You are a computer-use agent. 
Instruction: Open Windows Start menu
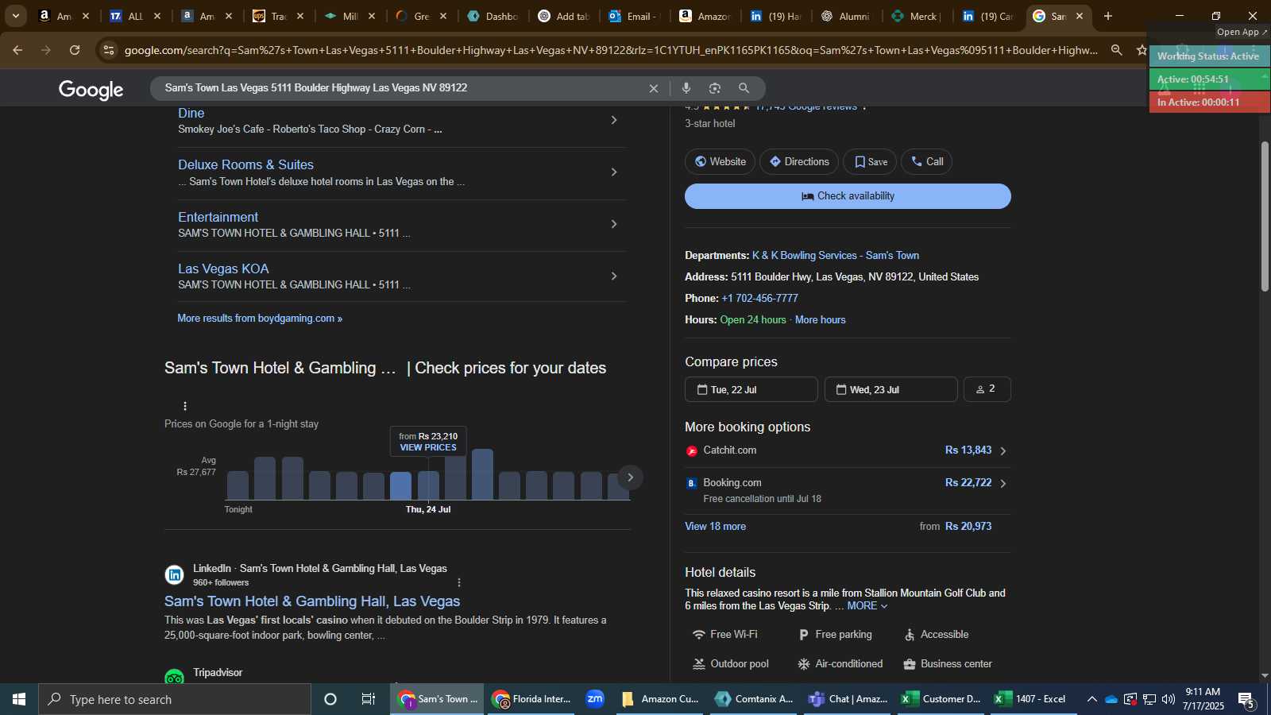coord(19,699)
